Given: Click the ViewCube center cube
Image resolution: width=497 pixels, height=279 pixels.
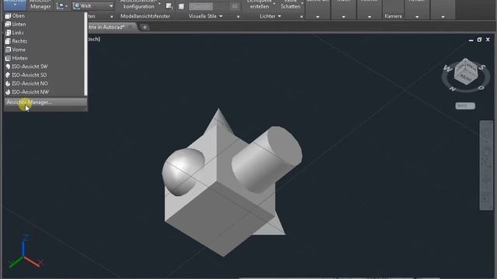Looking at the screenshot, I should pyautogui.click(x=465, y=71).
